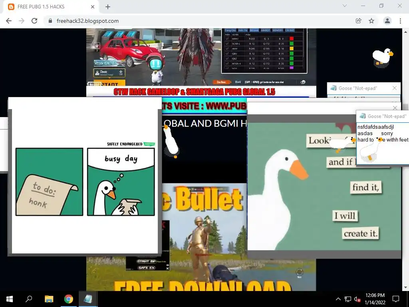Screen dimensions: 409x307
Task: Click the red color swatch in the M4A1 row
Action: click(292, 39)
